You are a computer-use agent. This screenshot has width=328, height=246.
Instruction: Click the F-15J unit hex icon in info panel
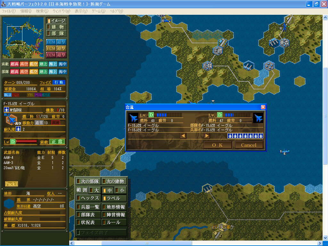click(12, 120)
